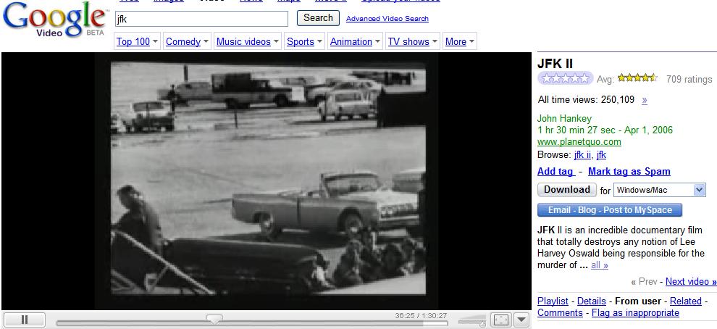The width and height of the screenshot is (717, 329).
Task: Click the '709 ratings' text
Action: 689,79
